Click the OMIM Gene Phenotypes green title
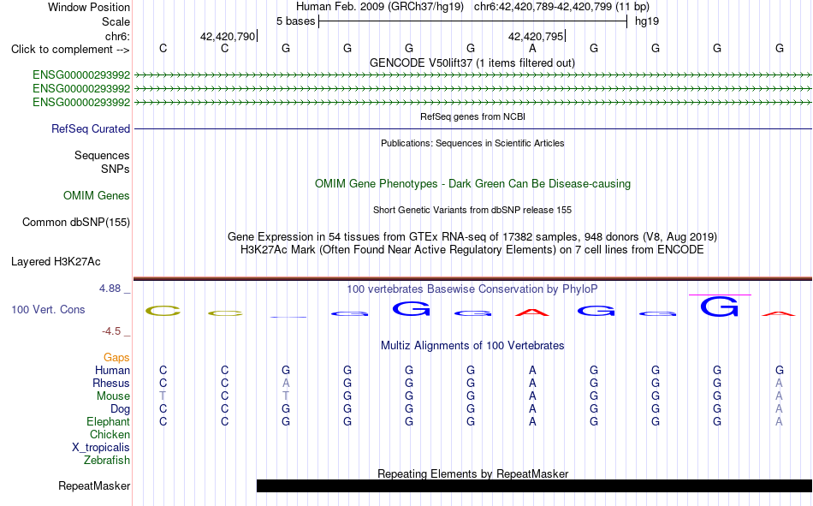This screenshot has height=506, width=813. click(x=473, y=184)
